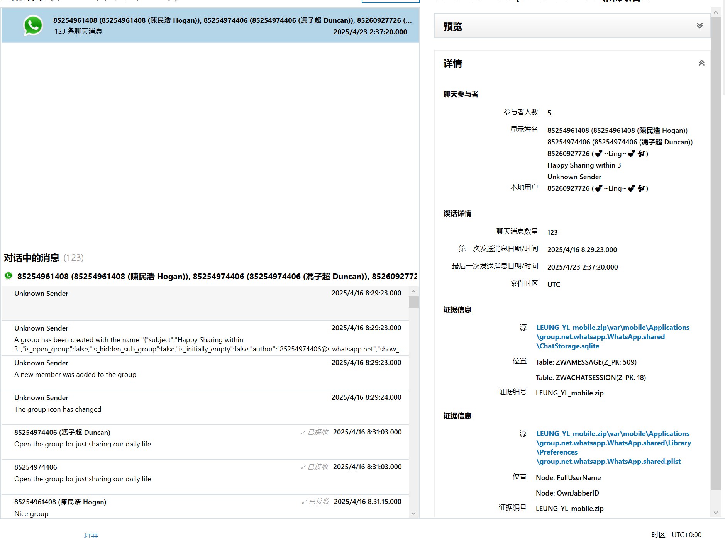Open the ChatStorage.sqlite source link
This screenshot has width=725, height=538.
click(x=613, y=337)
